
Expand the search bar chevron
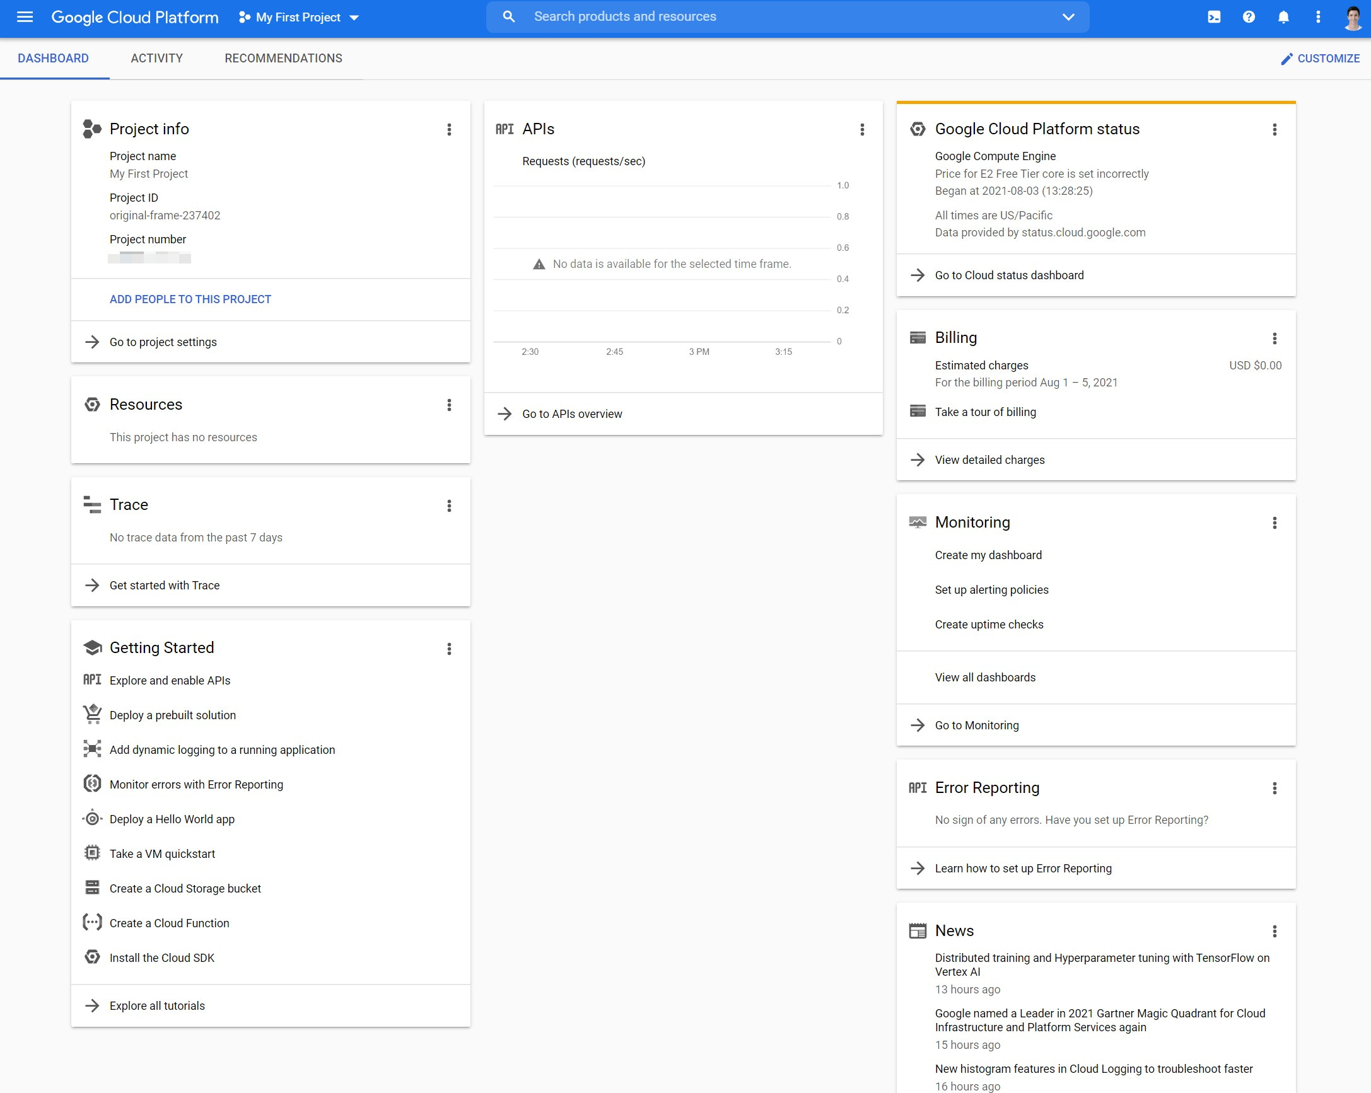[x=1068, y=16]
